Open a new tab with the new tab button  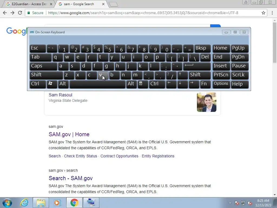113,4
